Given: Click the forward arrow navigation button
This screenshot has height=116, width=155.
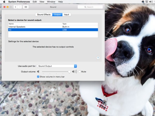Looking at the screenshot, I should 20,7.
